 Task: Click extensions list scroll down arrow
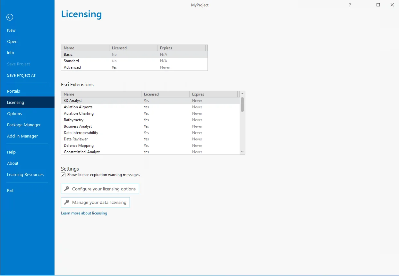[242, 152]
